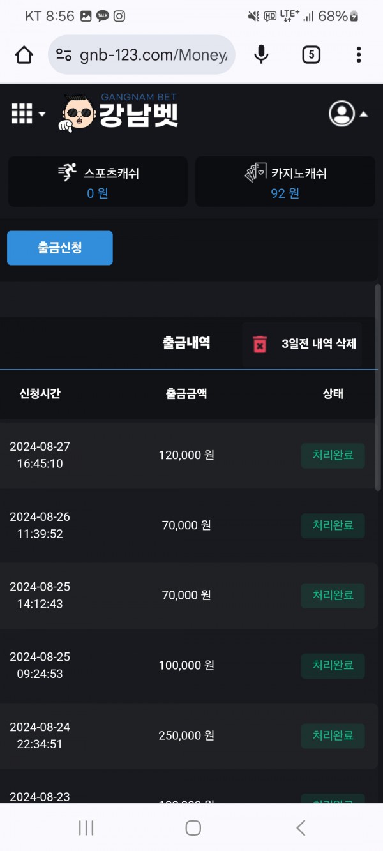The height and width of the screenshot is (851, 383).
Task: Select the 카지노캐쉬 balance card
Action: click(x=285, y=182)
